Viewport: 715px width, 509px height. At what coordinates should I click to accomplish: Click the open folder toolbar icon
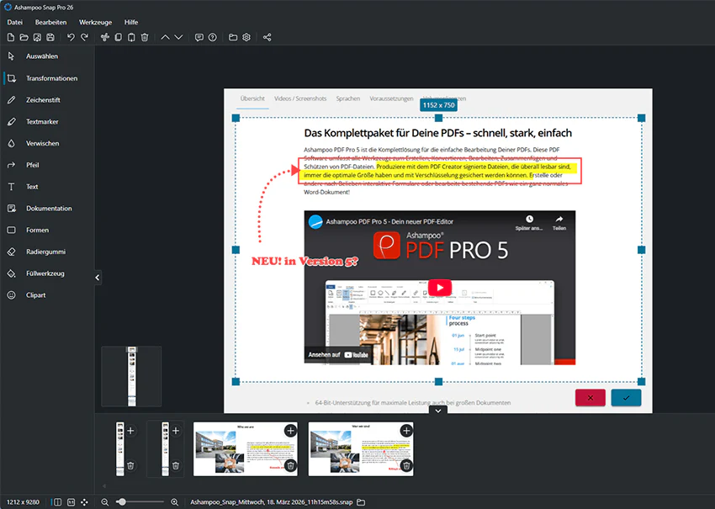click(x=24, y=37)
